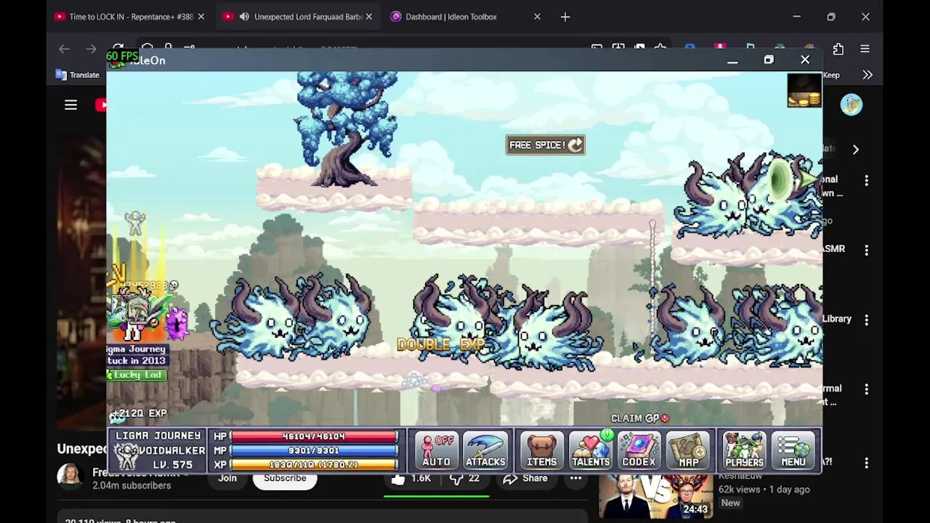
Task: Restore down the IdleOn game window
Action: point(769,60)
